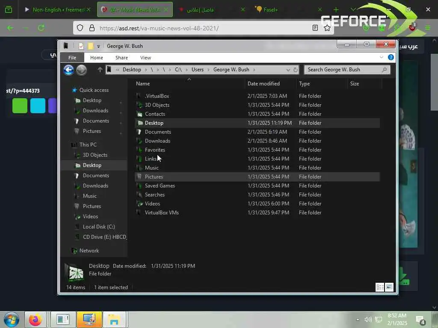438x328 pixels.
Task: Switch to Non-English freemed browser tab
Action: click(58, 10)
